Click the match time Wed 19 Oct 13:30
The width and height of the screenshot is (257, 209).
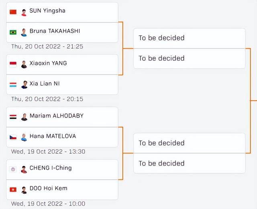[48, 152]
